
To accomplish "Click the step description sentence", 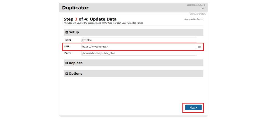I will [103, 23].
